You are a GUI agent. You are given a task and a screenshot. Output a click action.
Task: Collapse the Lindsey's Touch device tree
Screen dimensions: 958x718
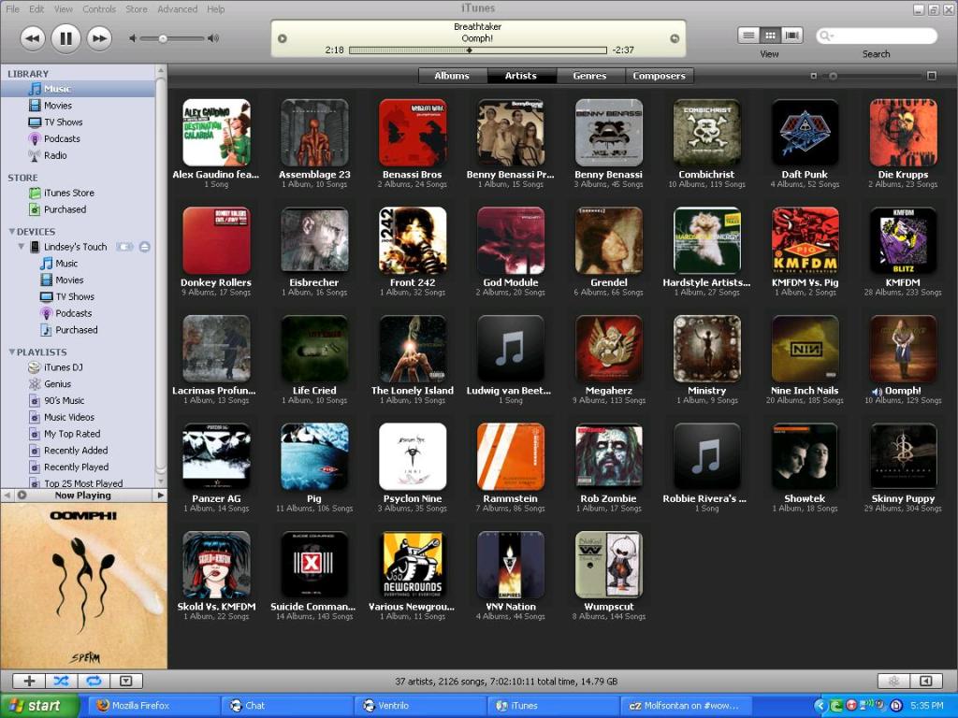click(21, 247)
